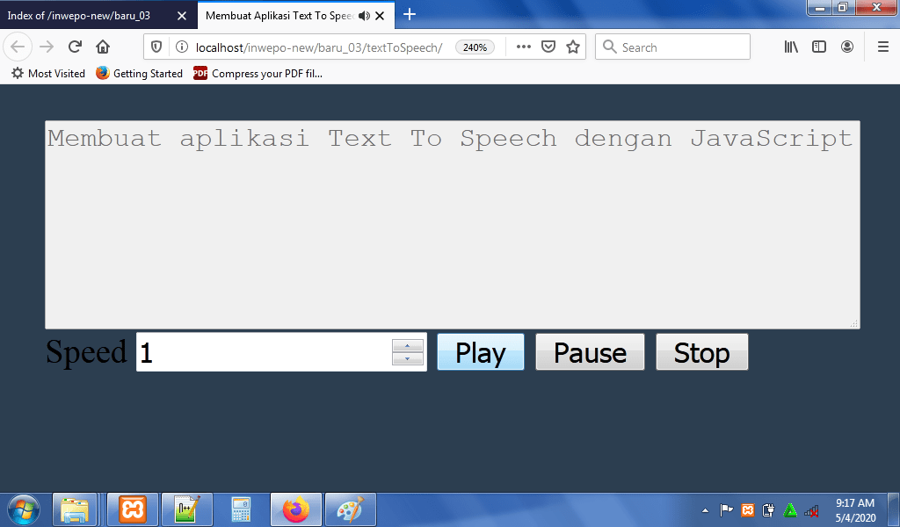The height and width of the screenshot is (527, 900).
Task: Open the Firefox Account icon
Action: tap(847, 47)
